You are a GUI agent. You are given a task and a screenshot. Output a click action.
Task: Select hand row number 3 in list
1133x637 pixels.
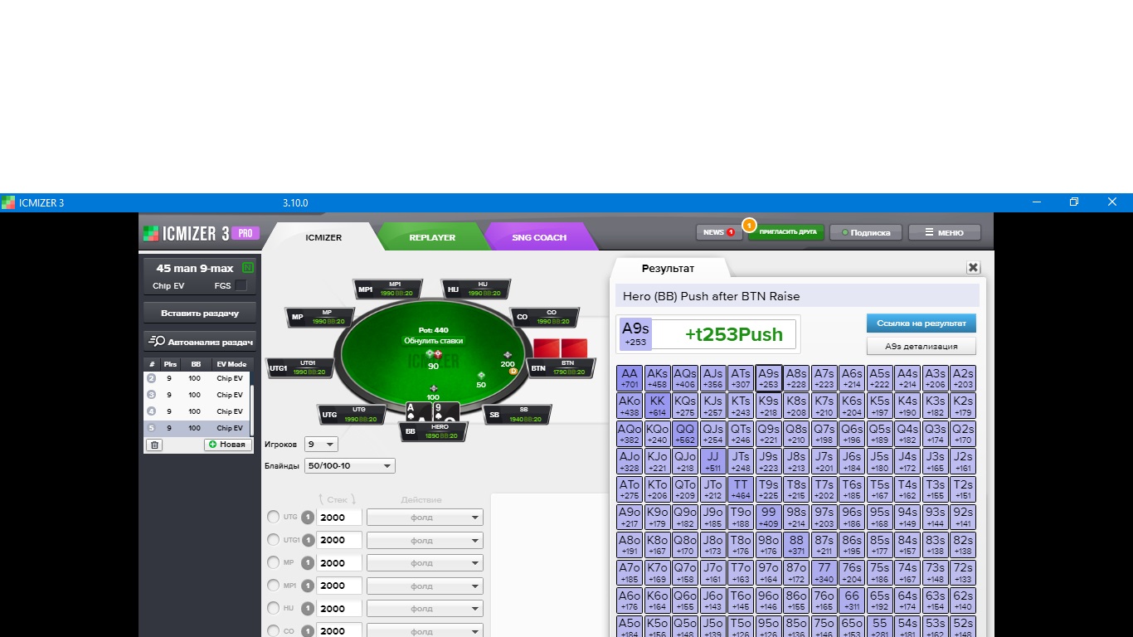click(195, 395)
